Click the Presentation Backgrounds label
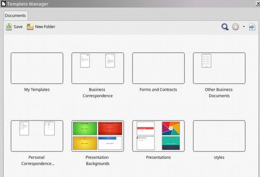 pos(97,160)
